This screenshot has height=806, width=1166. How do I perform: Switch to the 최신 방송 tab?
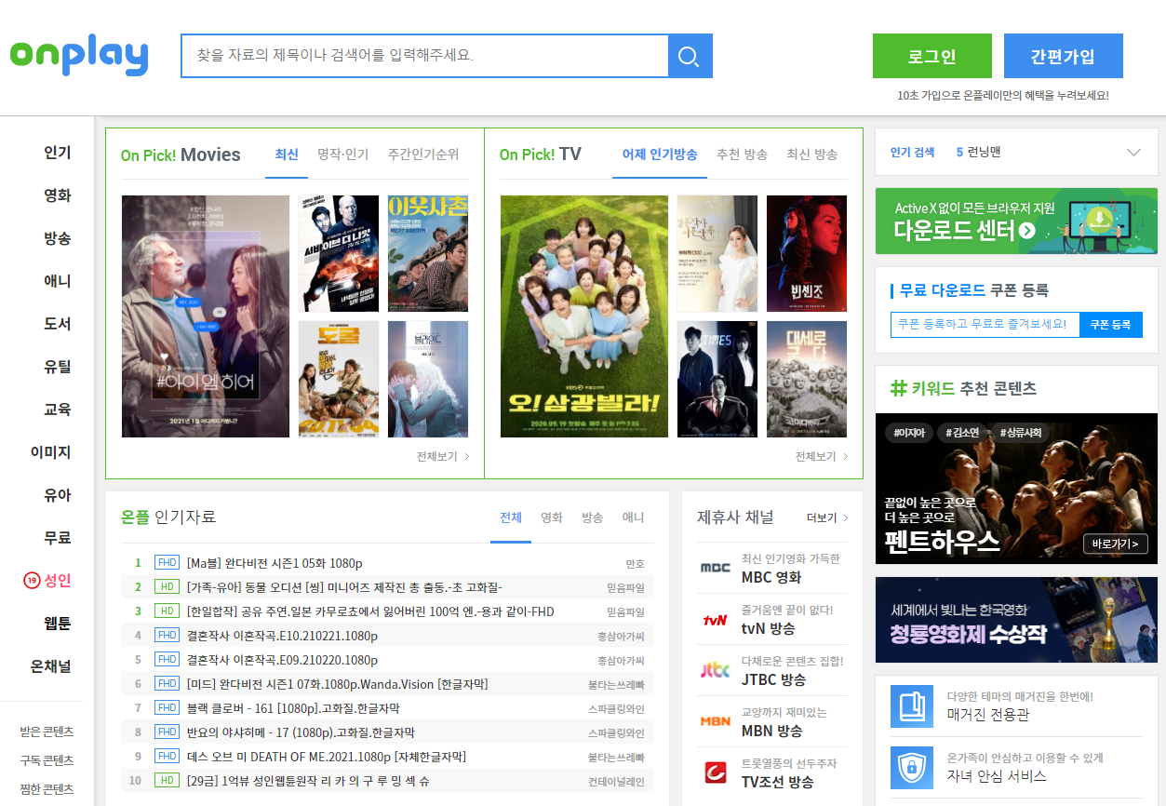[x=812, y=154]
